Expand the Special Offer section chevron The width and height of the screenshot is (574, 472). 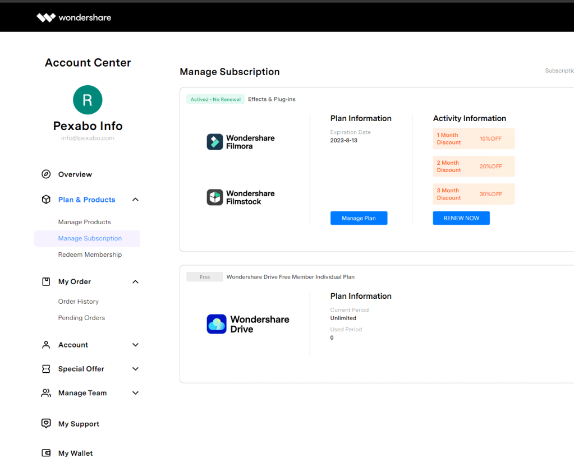[135, 369]
